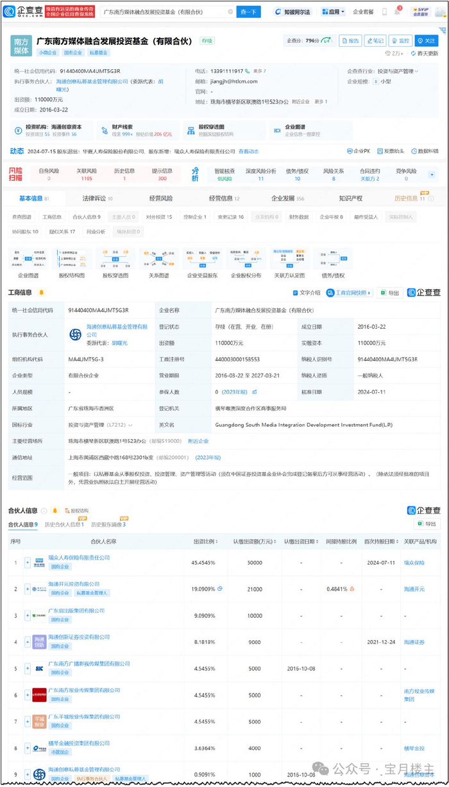Switch to 基本信息 tab
The height and width of the screenshot is (787, 449).
[34, 199]
